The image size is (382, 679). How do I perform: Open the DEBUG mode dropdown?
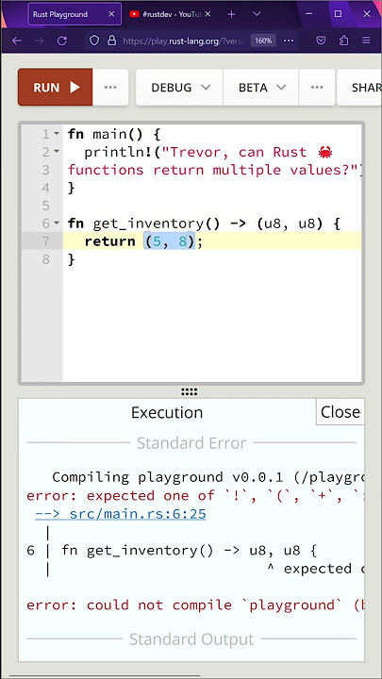180,88
